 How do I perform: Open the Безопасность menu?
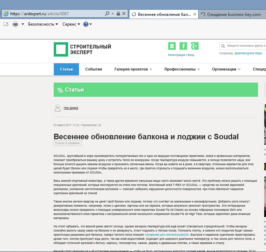[43, 24]
